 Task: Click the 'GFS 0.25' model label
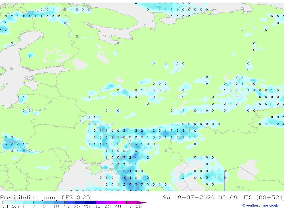(x=76, y=197)
